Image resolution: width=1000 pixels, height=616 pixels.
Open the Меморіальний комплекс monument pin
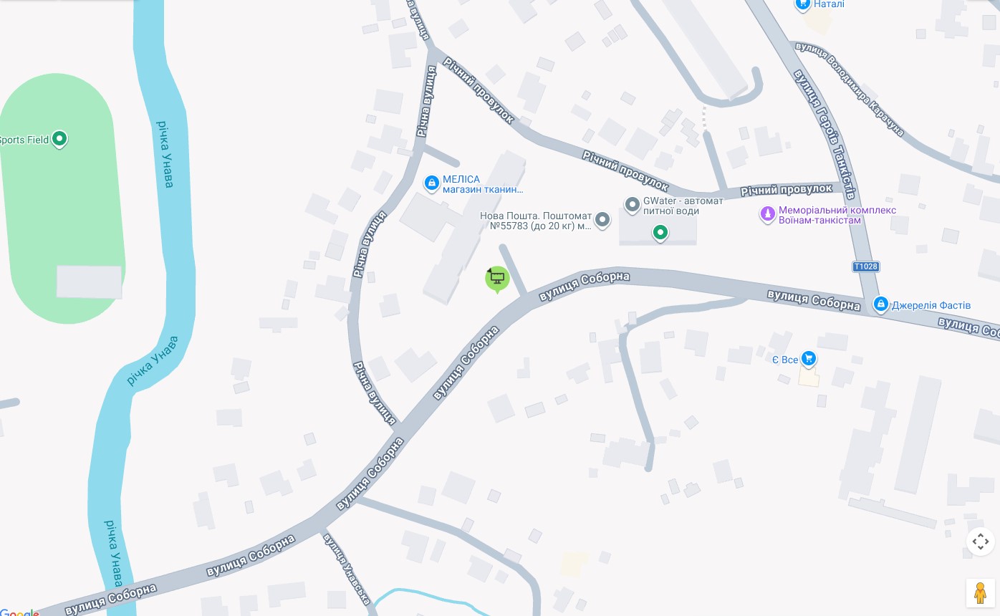click(x=768, y=214)
